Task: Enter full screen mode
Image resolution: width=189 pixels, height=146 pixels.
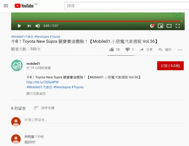Action: tap(178, 26)
